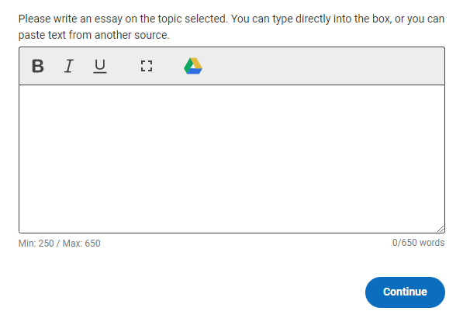The image size is (463, 318).
Task: Click the 0/650 words counter
Action: (418, 243)
